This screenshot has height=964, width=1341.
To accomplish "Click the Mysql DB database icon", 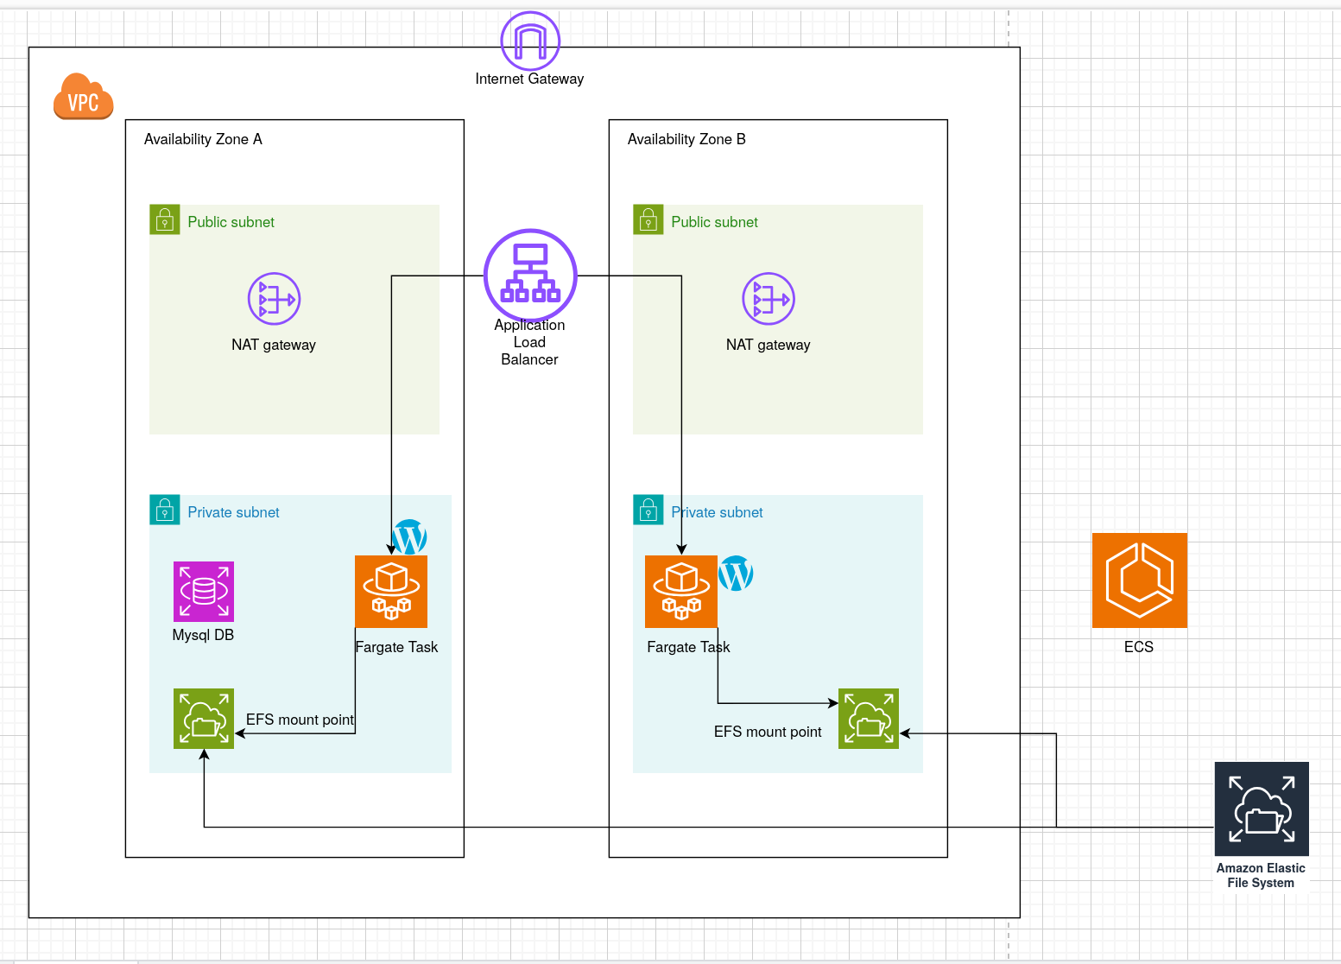I will (x=204, y=592).
